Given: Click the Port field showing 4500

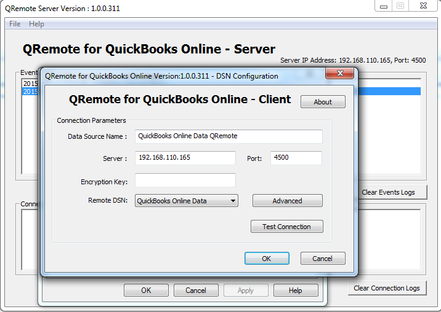Looking at the screenshot, I should 296,158.
